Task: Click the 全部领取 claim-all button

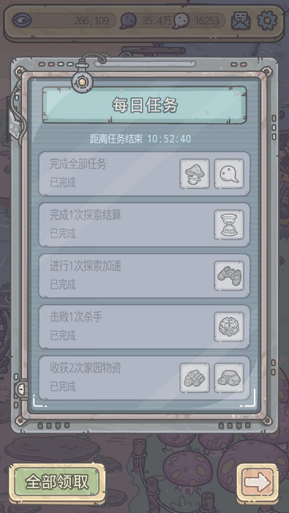Action: pos(57,482)
